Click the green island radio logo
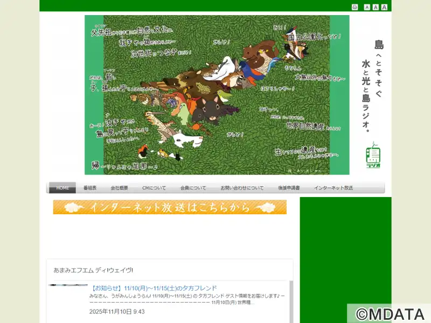The height and width of the screenshot is (323, 431). pyautogui.click(x=373, y=156)
